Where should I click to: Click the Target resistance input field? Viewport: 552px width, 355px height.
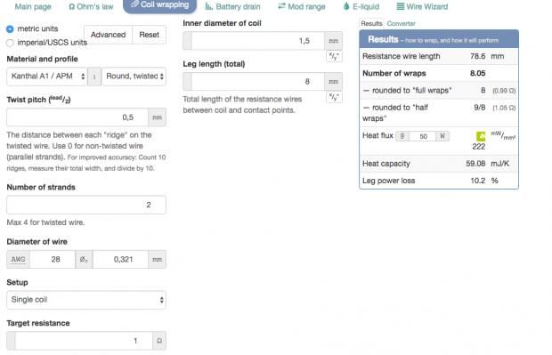point(84,341)
